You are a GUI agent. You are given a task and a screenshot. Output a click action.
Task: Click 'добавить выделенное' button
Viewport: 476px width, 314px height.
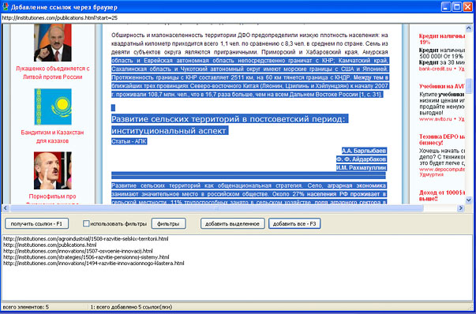click(x=232, y=223)
